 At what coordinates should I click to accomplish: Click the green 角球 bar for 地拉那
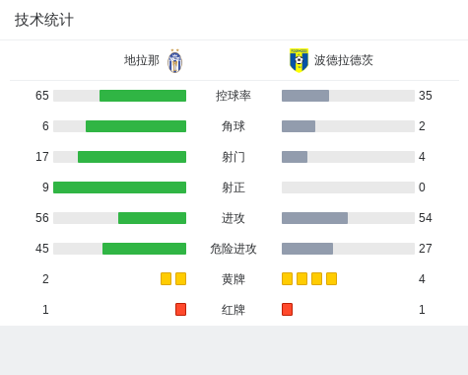136,126
